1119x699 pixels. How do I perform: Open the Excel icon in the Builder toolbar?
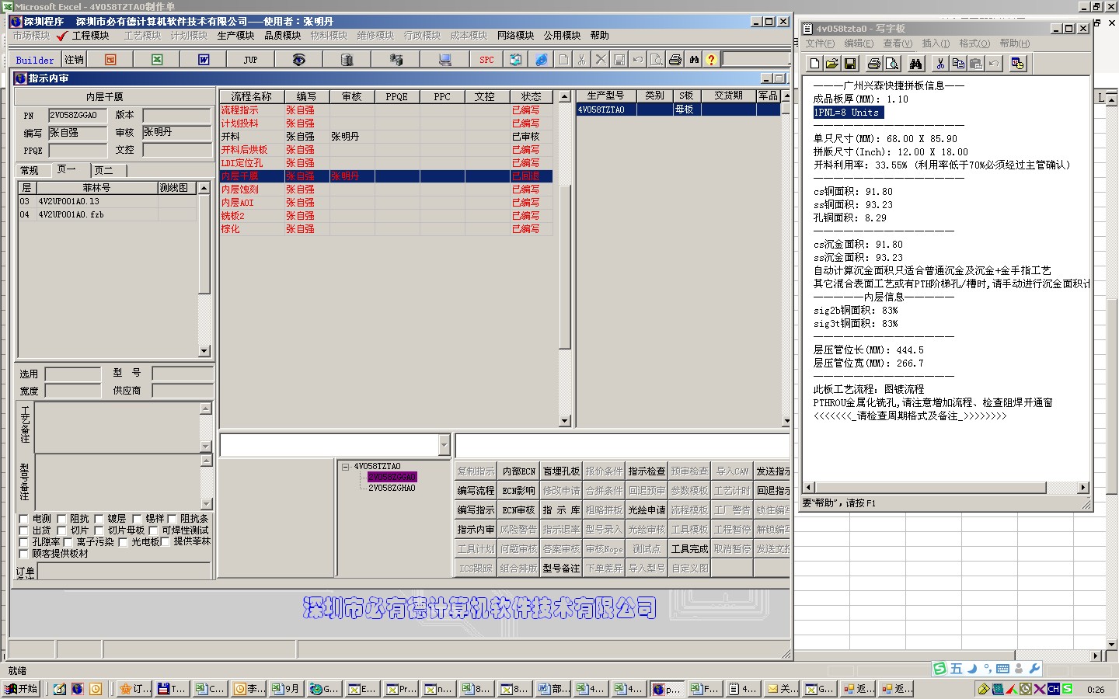pyautogui.click(x=157, y=59)
